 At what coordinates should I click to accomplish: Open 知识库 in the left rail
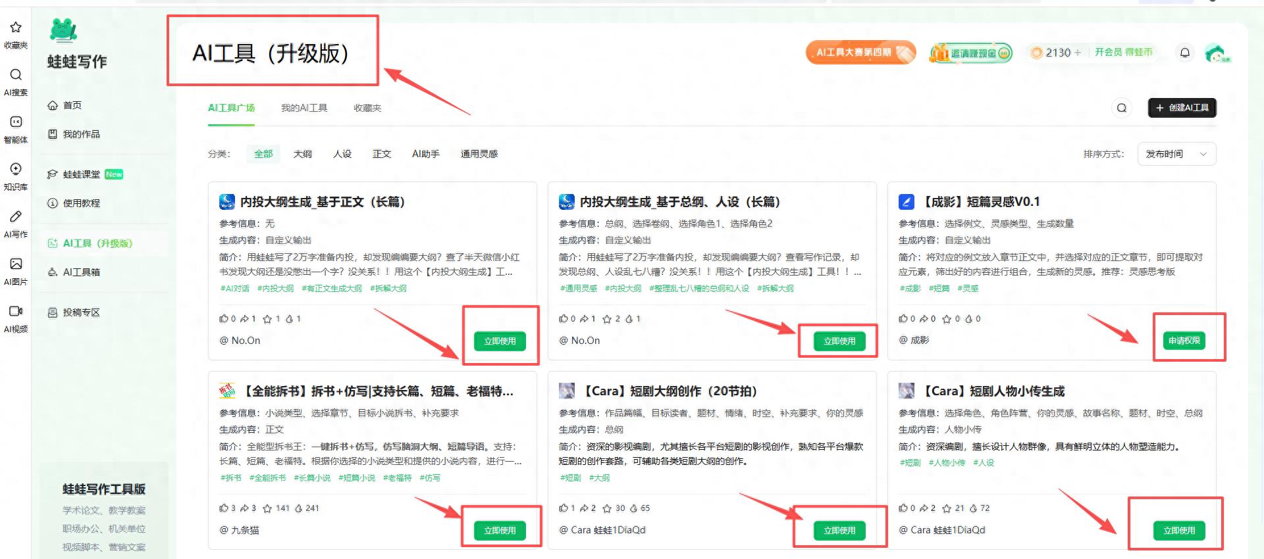click(16, 176)
